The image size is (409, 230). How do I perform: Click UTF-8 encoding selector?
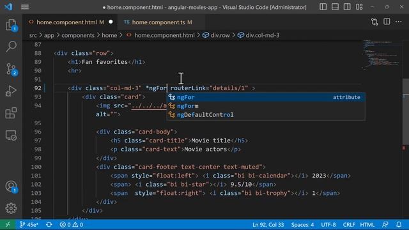(328, 224)
